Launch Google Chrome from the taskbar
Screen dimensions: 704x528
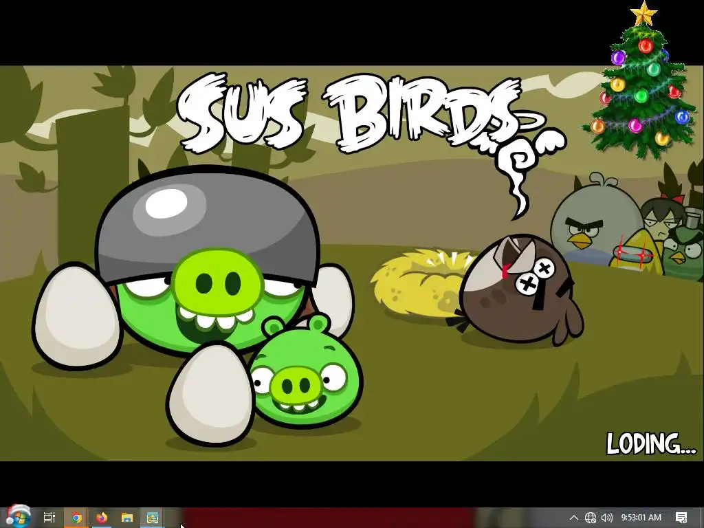(x=76, y=518)
